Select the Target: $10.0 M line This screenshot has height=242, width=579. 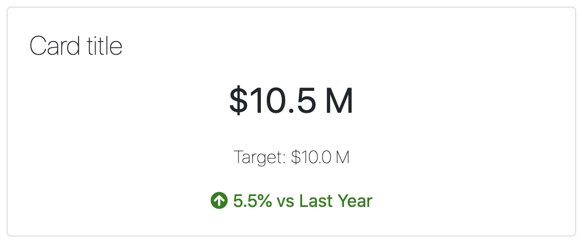291,158
